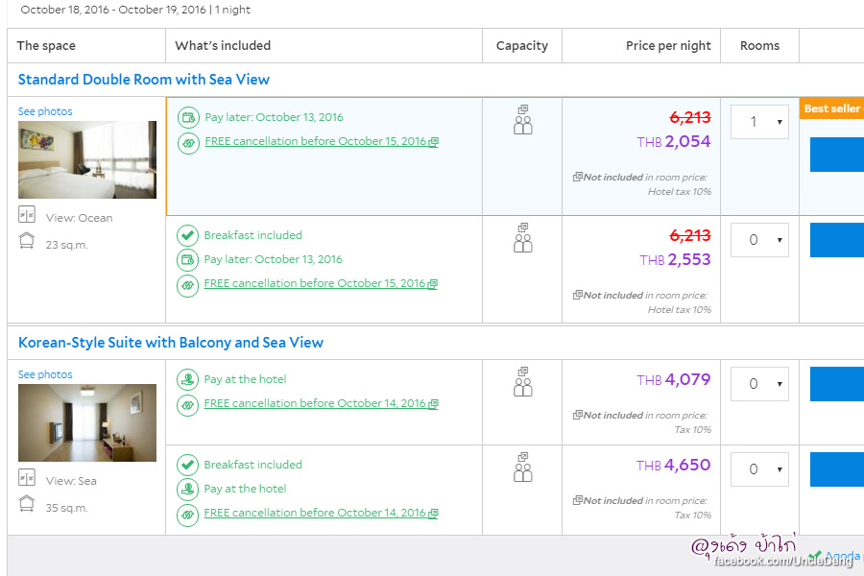Screen dimensions: 864x576
Task: Click the Ocean view icon
Action: coord(27,217)
